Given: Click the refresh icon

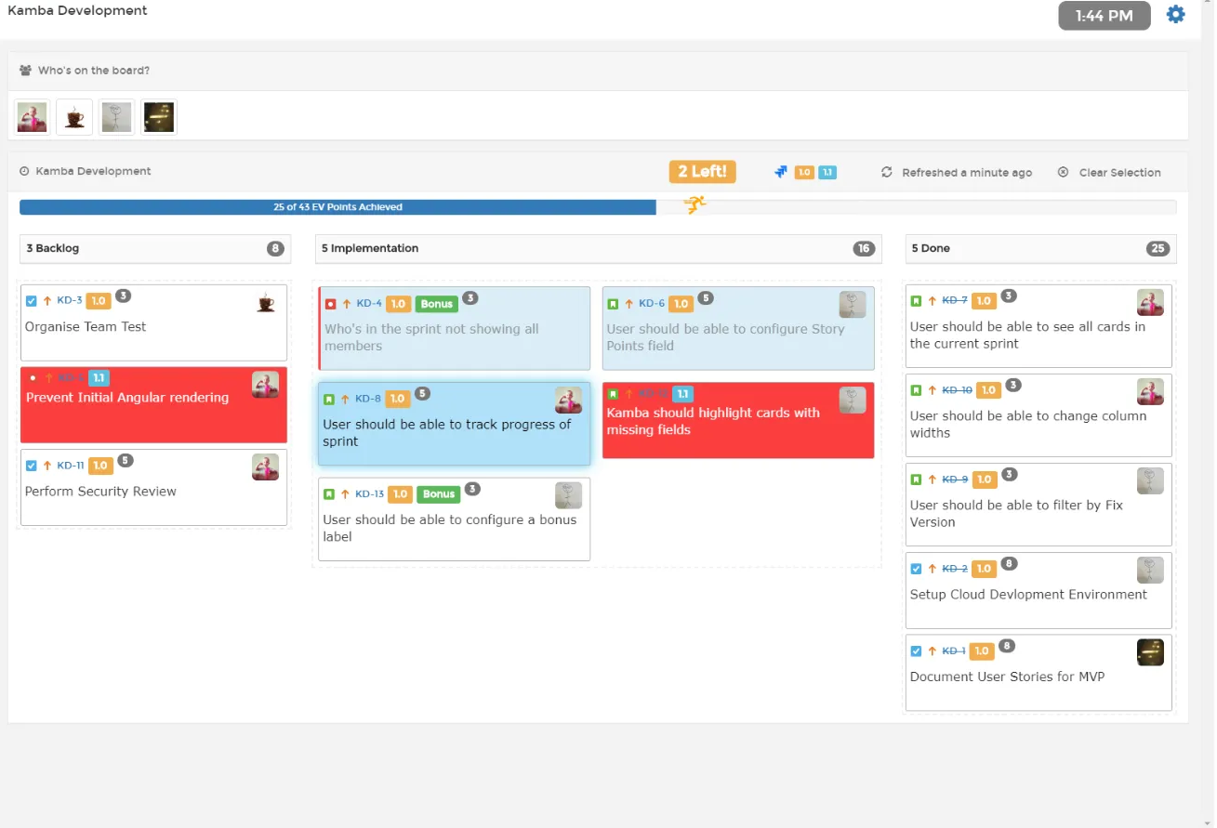Looking at the screenshot, I should (887, 172).
